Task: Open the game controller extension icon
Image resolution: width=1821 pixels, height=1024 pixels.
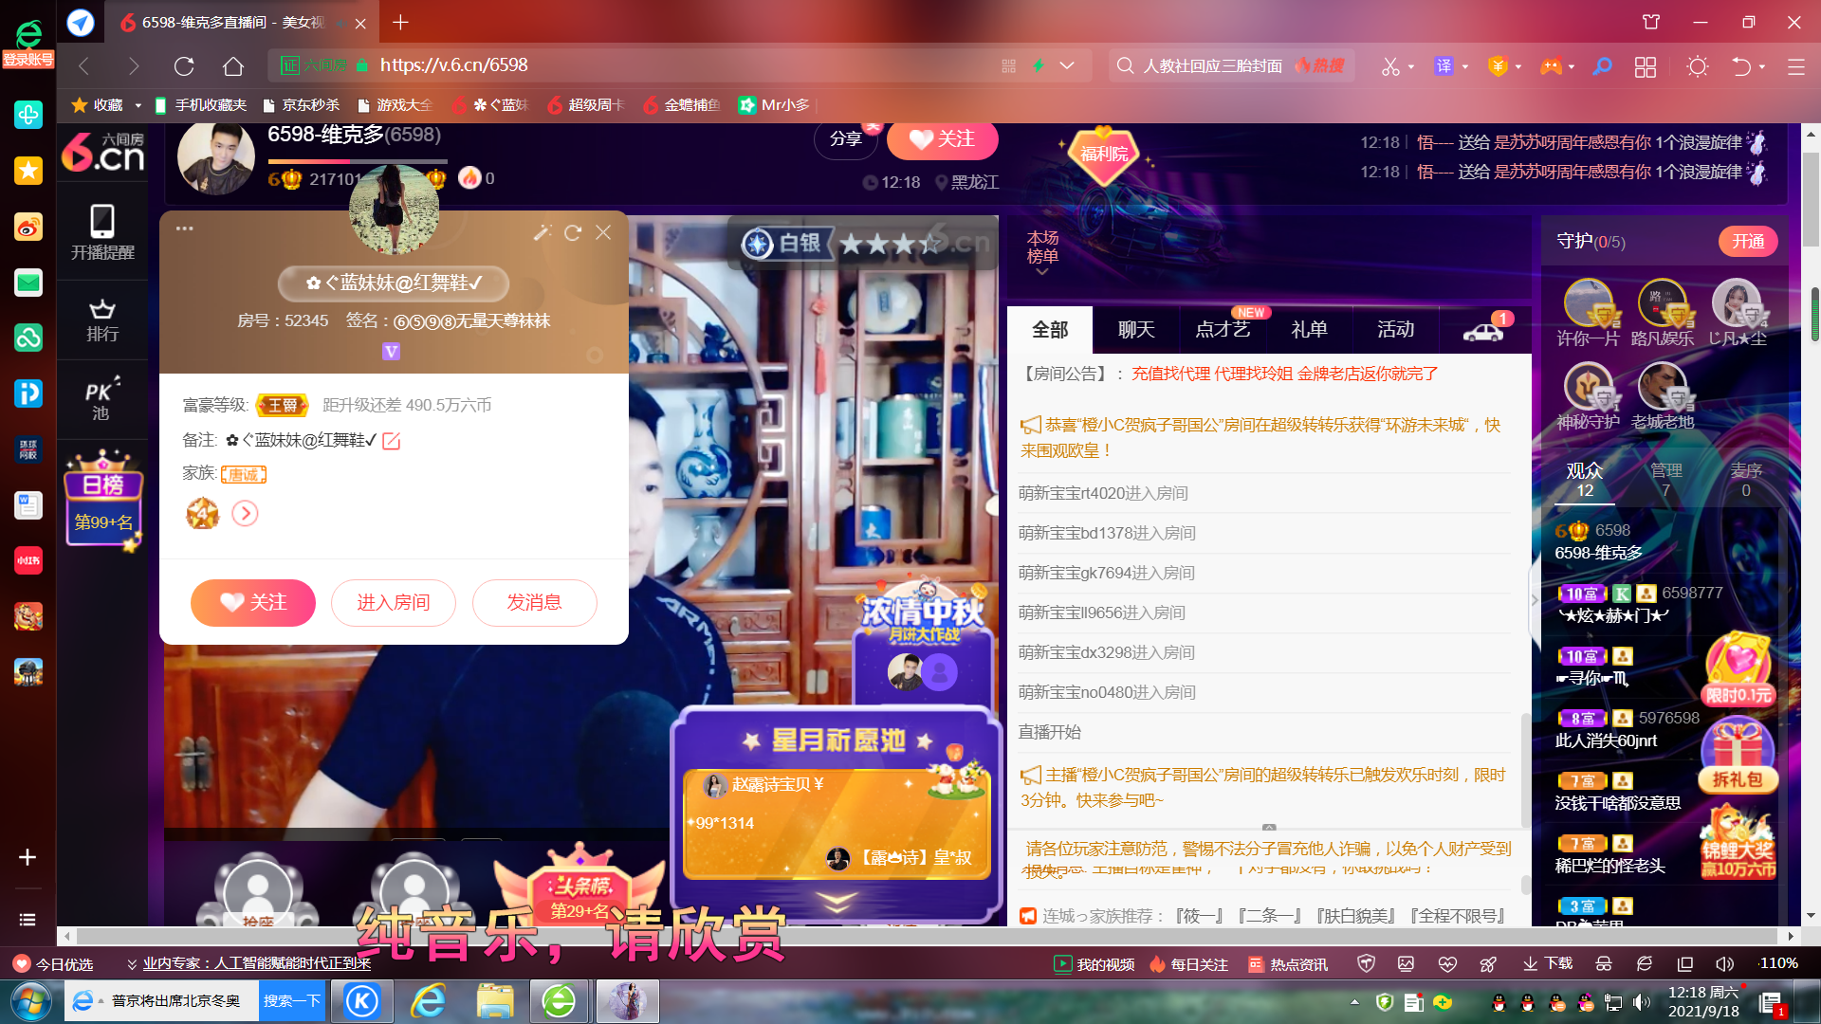Action: click(1551, 65)
